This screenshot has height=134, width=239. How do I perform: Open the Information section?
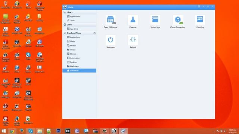79,58
